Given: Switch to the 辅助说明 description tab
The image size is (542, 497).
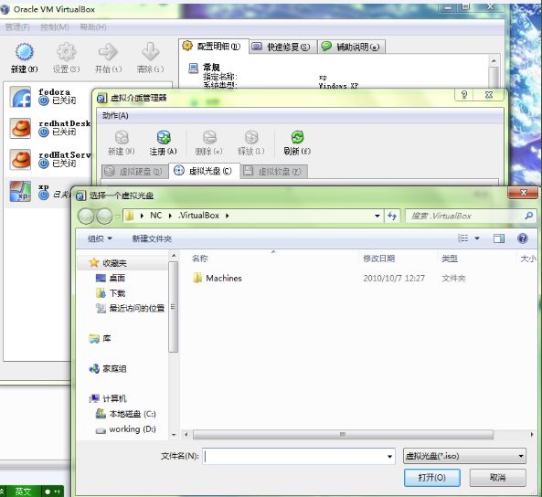Looking at the screenshot, I should point(351,47).
